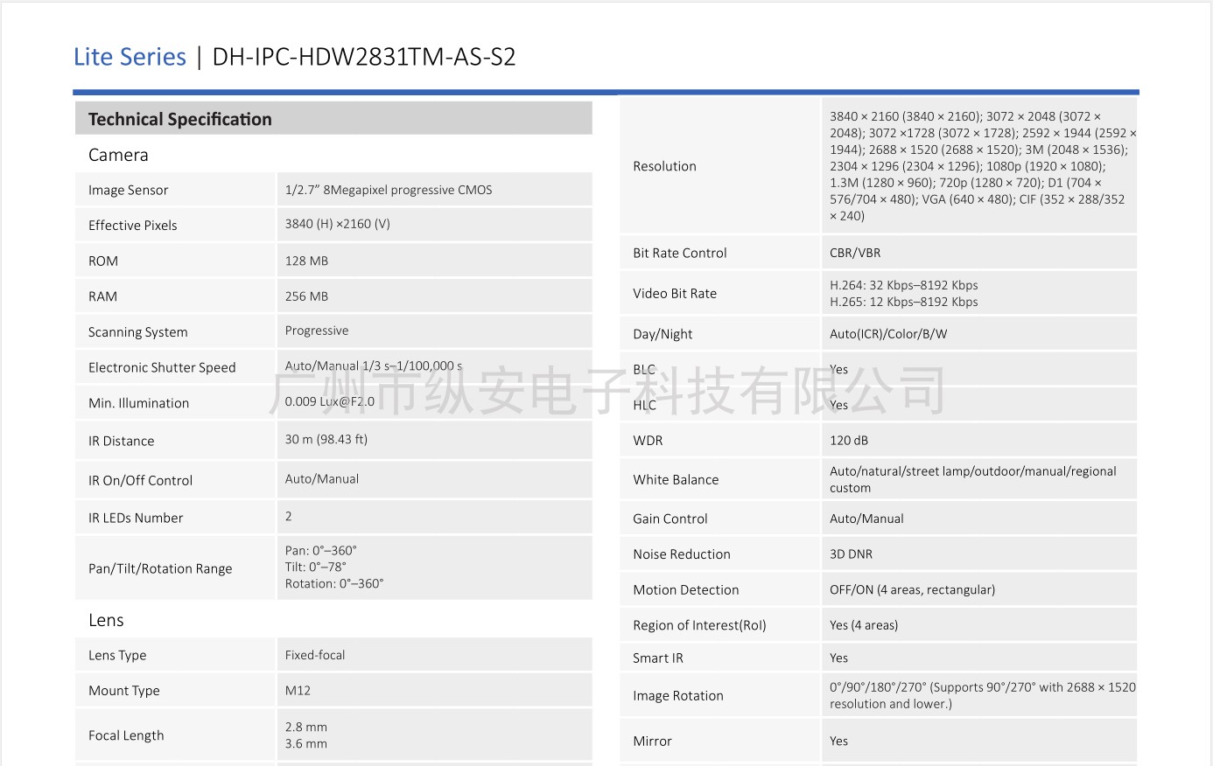Select "Auto/Manual" in IR On/Off Control row
Screen dimensions: 1213x766
322,479
